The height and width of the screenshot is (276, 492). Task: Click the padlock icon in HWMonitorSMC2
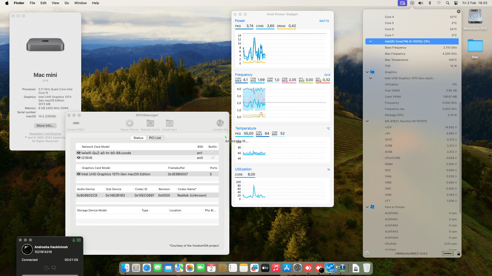459,254
